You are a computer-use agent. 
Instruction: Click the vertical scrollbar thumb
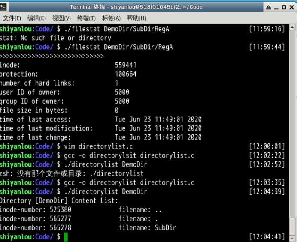(292, 225)
